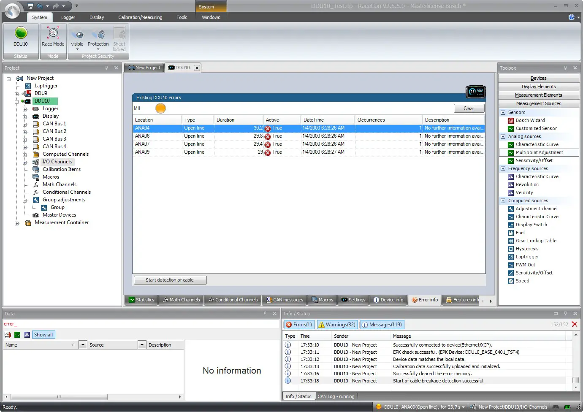
Task: Open Display Elements toolbox section
Action: pyautogui.click(x=539, y=87)
